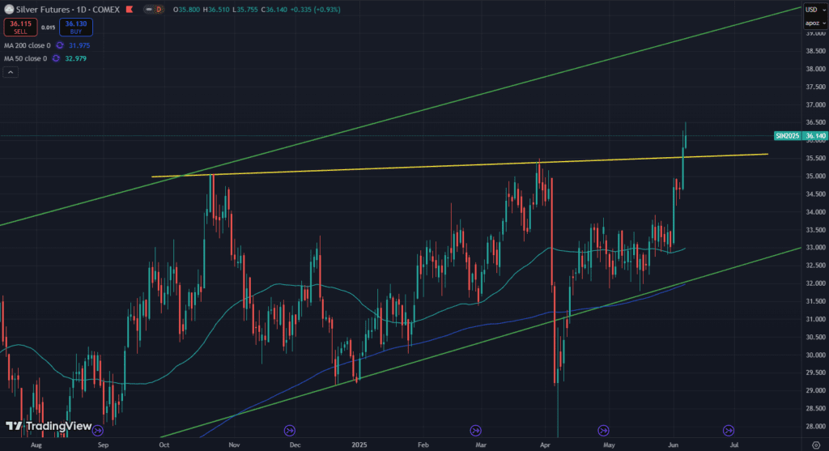Viewport: 829px width, 451px height.
Task: Click the 35.000 price axis label
Action: [x=816, y=176]
